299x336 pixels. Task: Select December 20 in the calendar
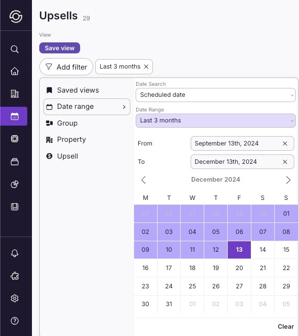(x=239, y=268)
